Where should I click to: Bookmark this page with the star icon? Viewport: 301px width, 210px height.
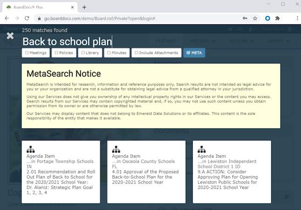pyautogui.click(x=255, y=18)
